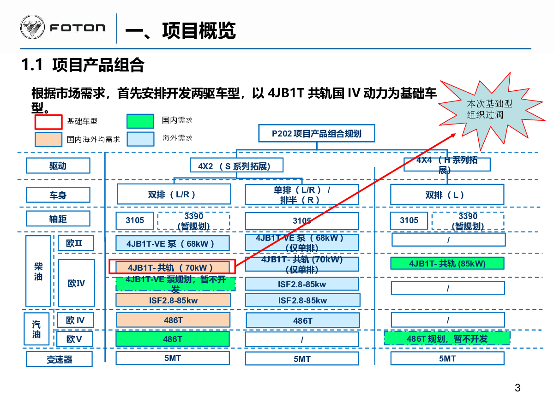
Task: Click the 欧II emission label
Action: coord(76,243)
